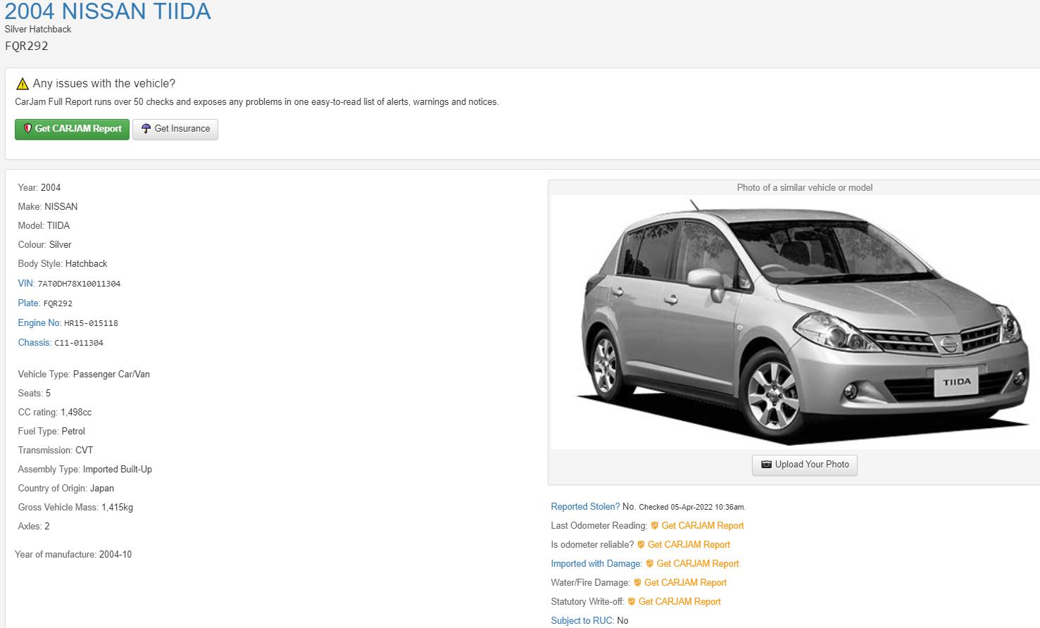Open the Plate label link
This screenshot has height=628, width=1040.
click(28, 303)
